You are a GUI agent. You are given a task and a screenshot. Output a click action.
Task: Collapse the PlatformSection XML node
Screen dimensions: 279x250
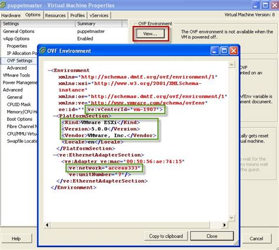(55, 116)
